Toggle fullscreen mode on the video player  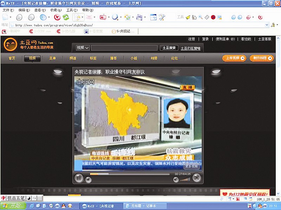click(197, 178)
